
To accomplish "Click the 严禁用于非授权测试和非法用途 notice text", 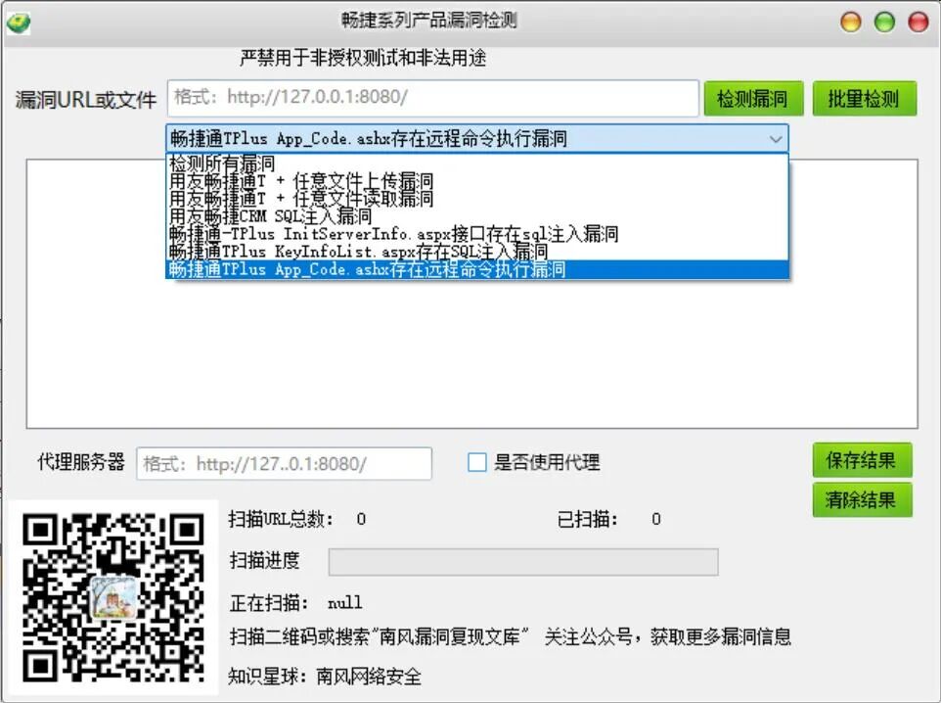I will [363, 59].
